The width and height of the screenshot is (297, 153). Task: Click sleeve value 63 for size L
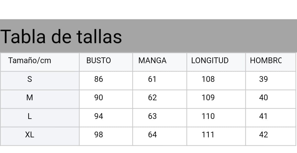tap(152, 116)
